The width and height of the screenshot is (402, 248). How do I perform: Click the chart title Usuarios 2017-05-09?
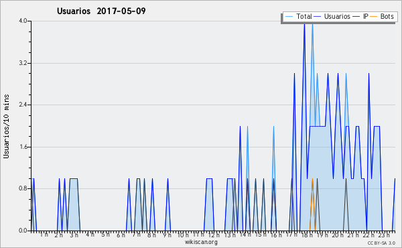coord(101,11)
